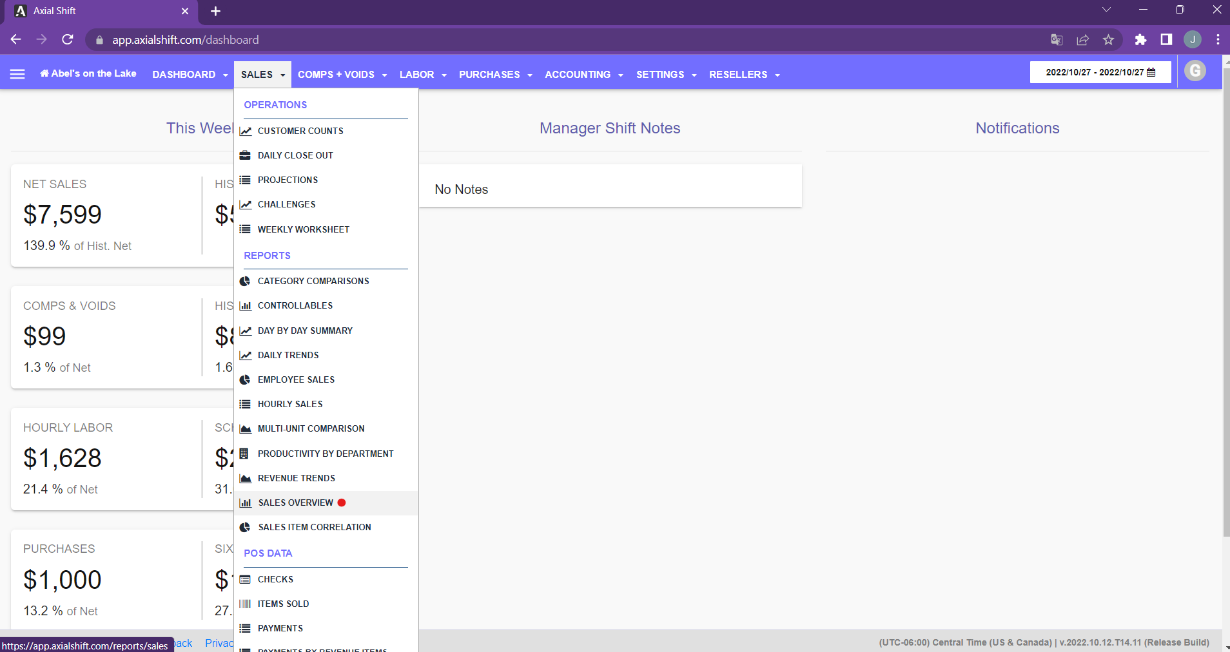
Task: Click the Daily Close Out briefcase icon
Action: coord(245,155)
